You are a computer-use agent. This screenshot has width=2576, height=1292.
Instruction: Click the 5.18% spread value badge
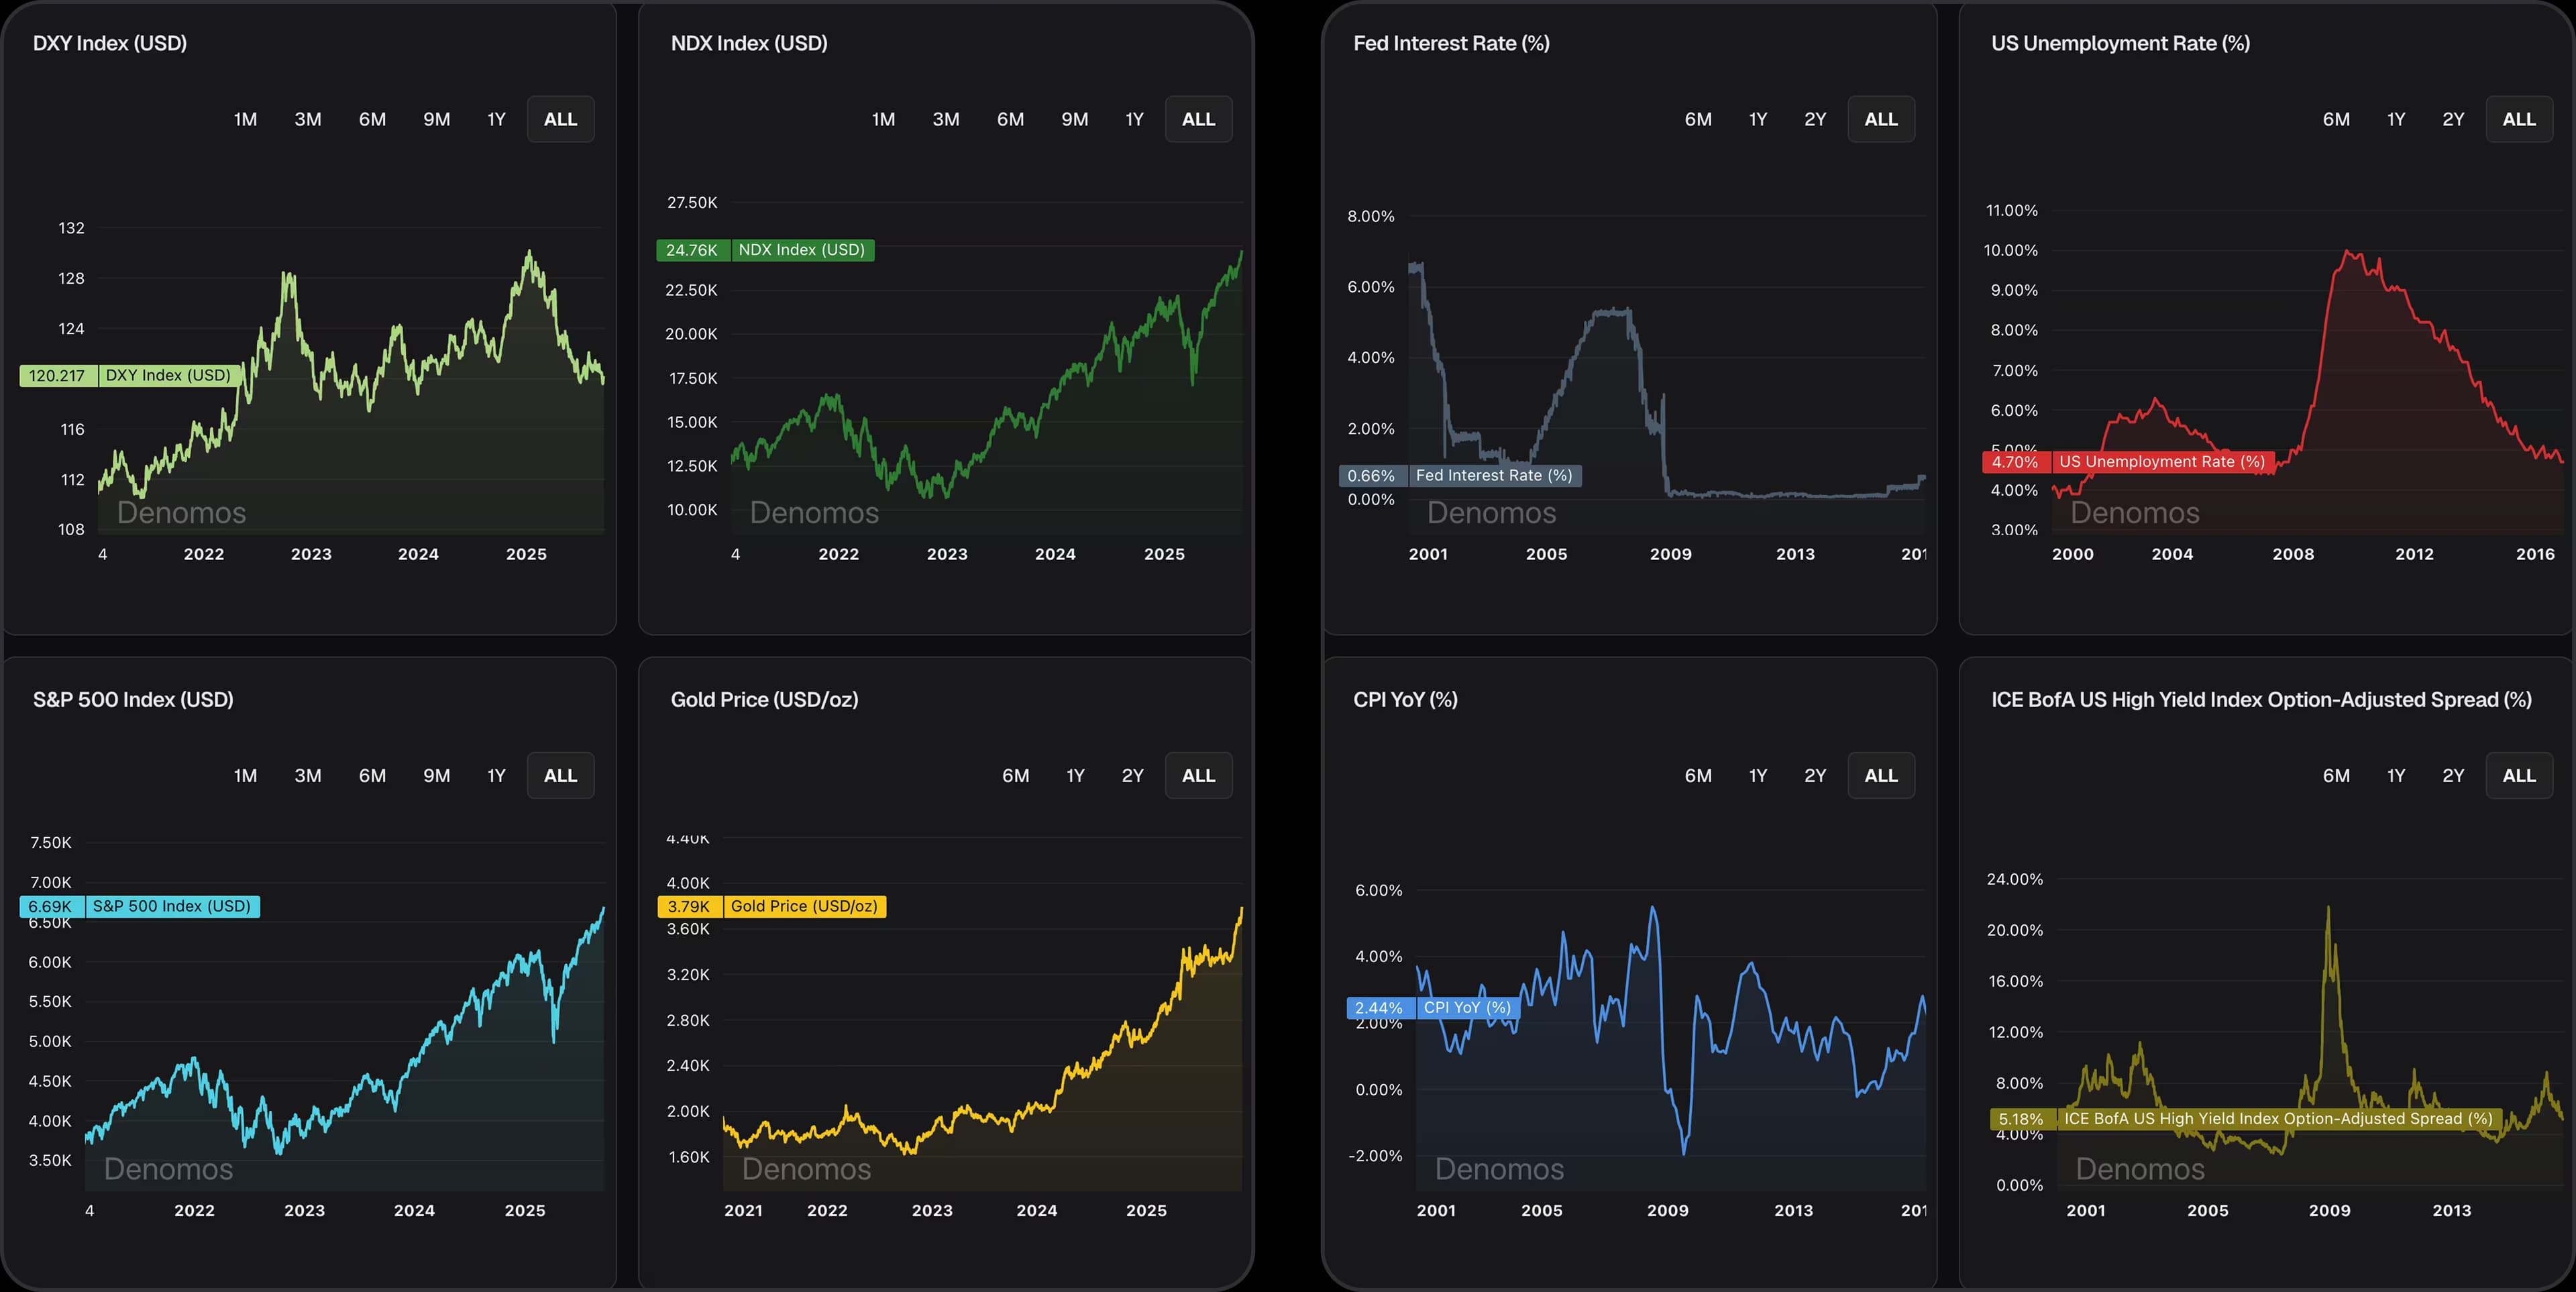(x=2022, y=1118)
